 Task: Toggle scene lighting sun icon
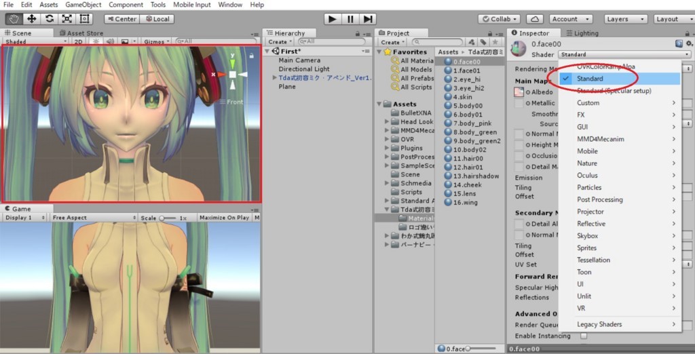pos(96,41)
